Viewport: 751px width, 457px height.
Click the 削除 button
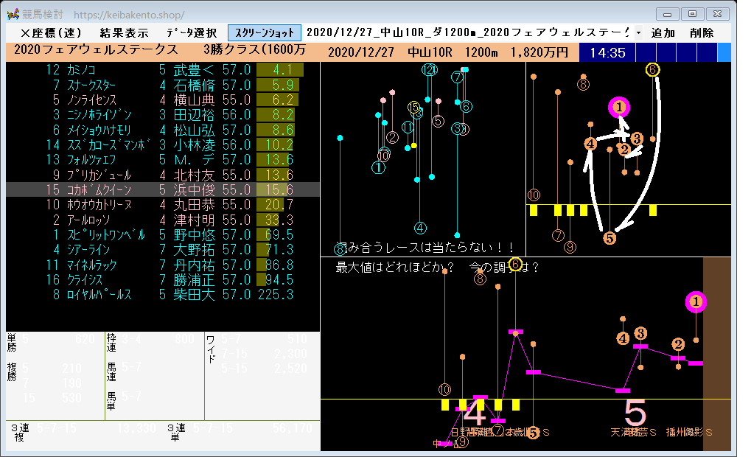point(702,33)
